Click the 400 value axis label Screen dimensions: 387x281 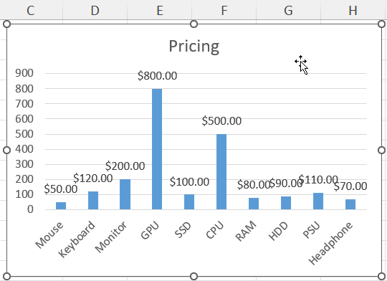[x=24, y=149]
